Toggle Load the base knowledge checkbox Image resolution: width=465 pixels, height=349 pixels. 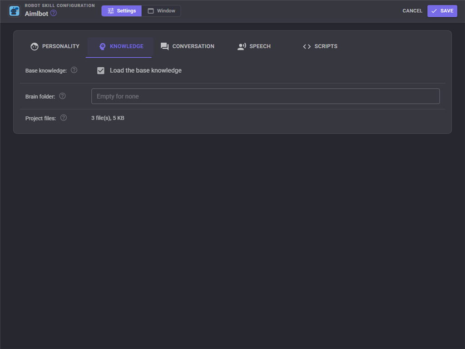click(101, 70)
